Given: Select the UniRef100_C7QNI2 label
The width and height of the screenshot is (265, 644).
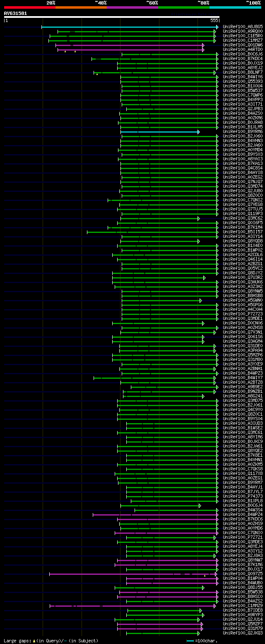Looking at the screenshot, I should pyautogui.click(x=243, y=200).
